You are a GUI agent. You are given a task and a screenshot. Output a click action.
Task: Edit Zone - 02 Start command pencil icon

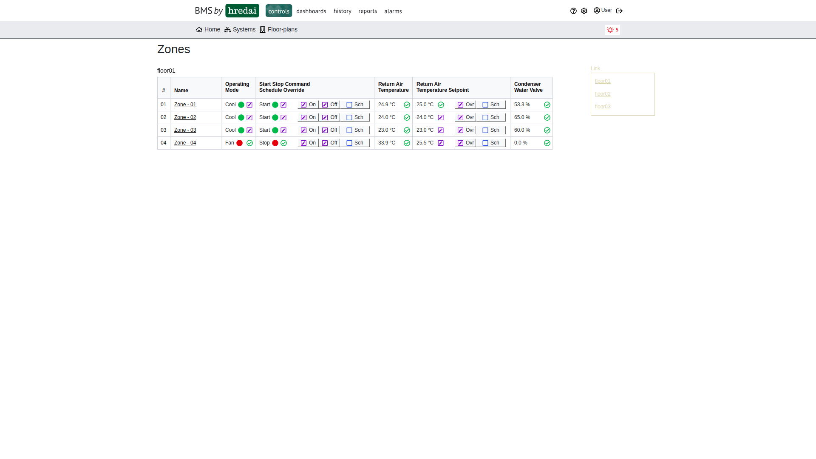pos(283,118)
